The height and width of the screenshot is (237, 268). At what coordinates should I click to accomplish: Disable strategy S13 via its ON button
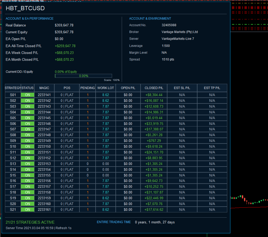pos(27,164)
